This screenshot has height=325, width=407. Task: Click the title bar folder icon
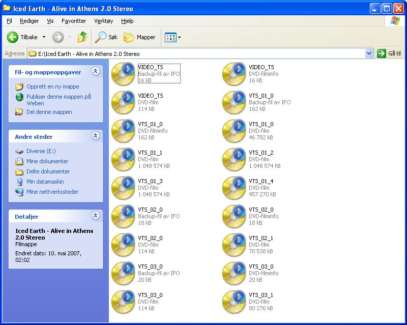coord(7,8)
